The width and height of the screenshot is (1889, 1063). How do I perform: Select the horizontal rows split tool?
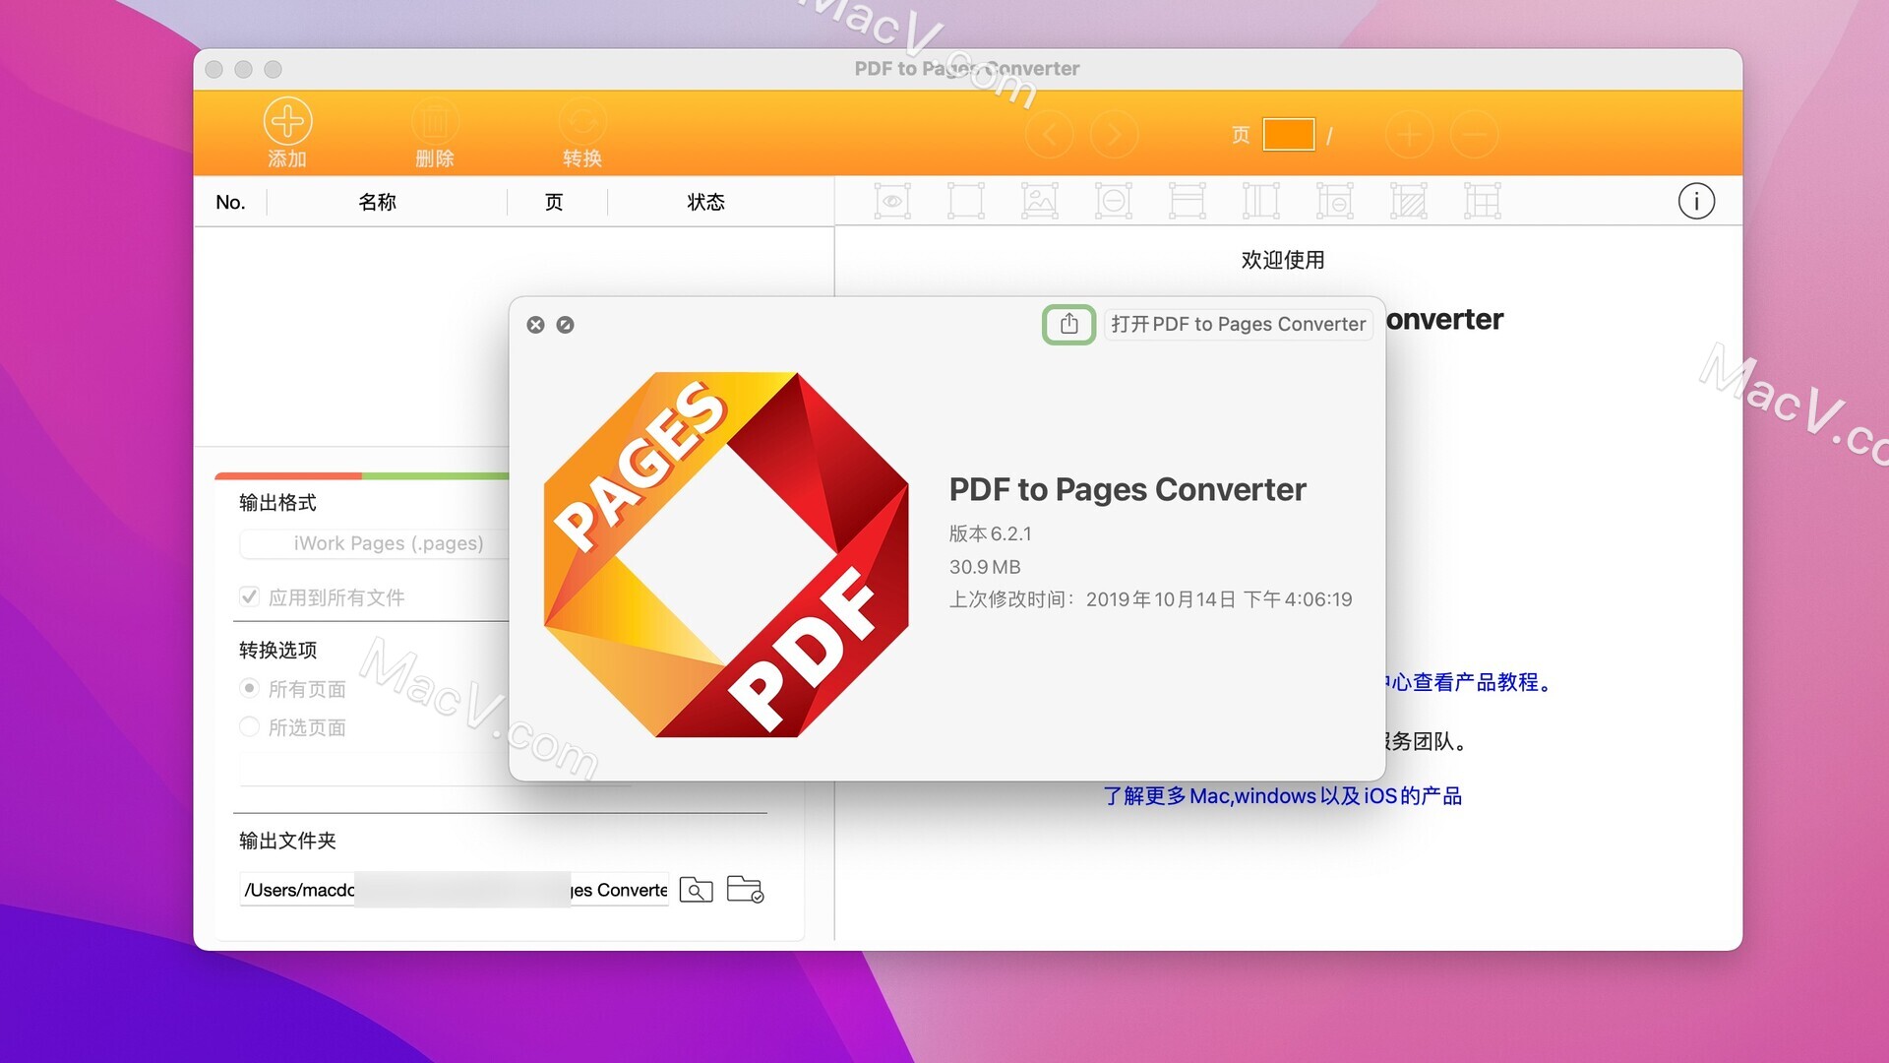pos(1188,201)
